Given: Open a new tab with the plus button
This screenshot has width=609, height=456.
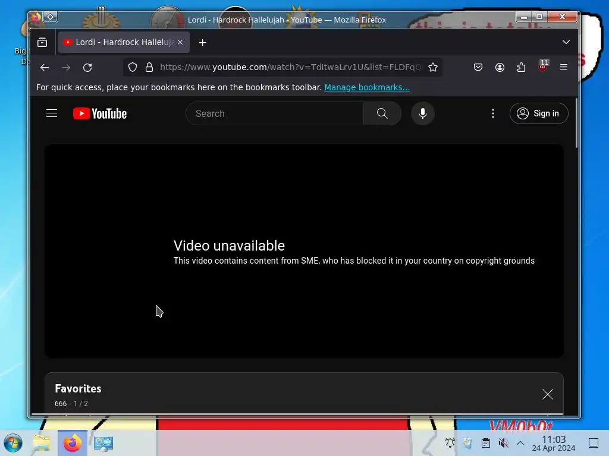Looking at the screenshot, I should tap(202, 43).
